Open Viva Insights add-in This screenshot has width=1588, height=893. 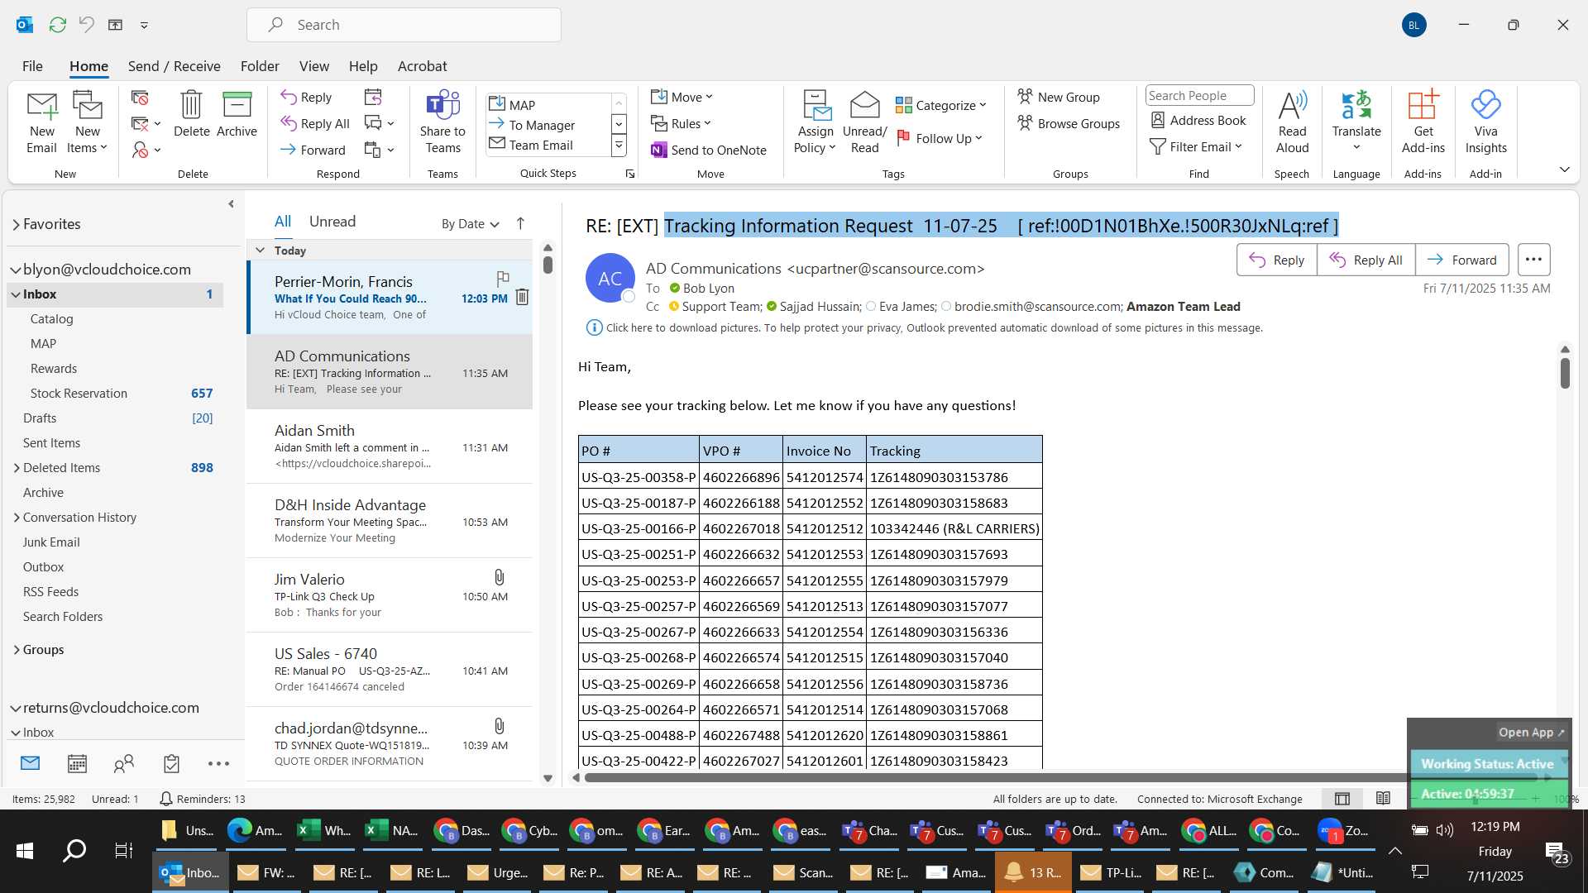coord(1485,122)
